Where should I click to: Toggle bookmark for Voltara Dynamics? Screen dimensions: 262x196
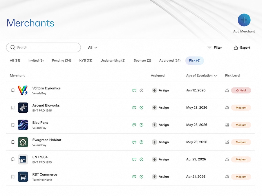pos(13,90)
